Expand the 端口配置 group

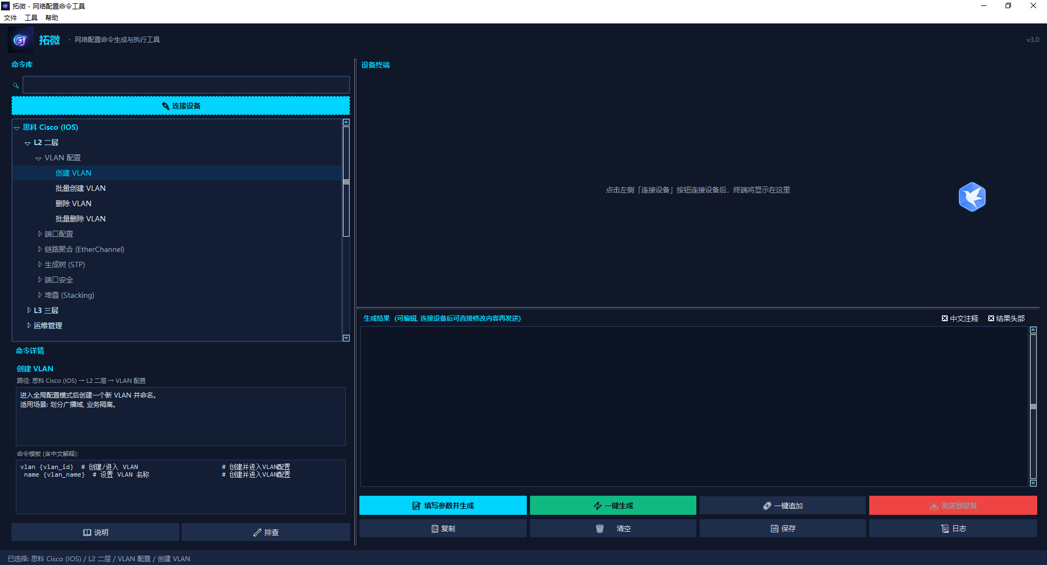coord(40,234)
